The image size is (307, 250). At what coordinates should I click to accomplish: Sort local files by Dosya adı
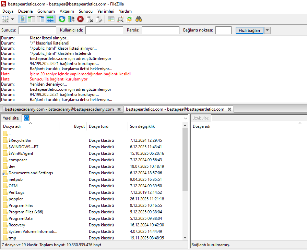pos(30,126)
